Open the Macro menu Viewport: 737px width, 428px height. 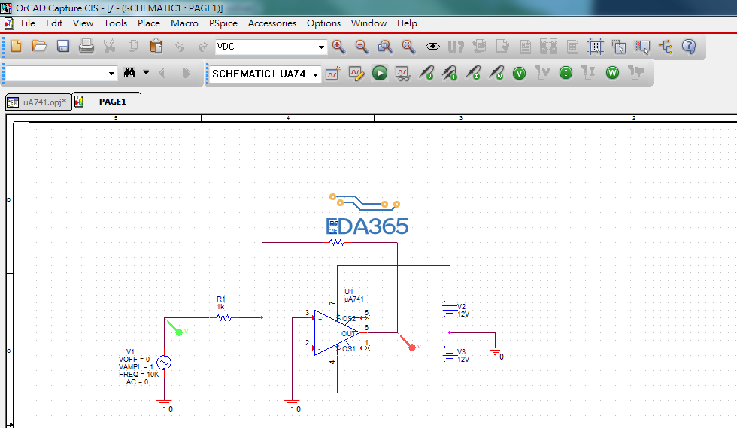click(x=184, y=23)
